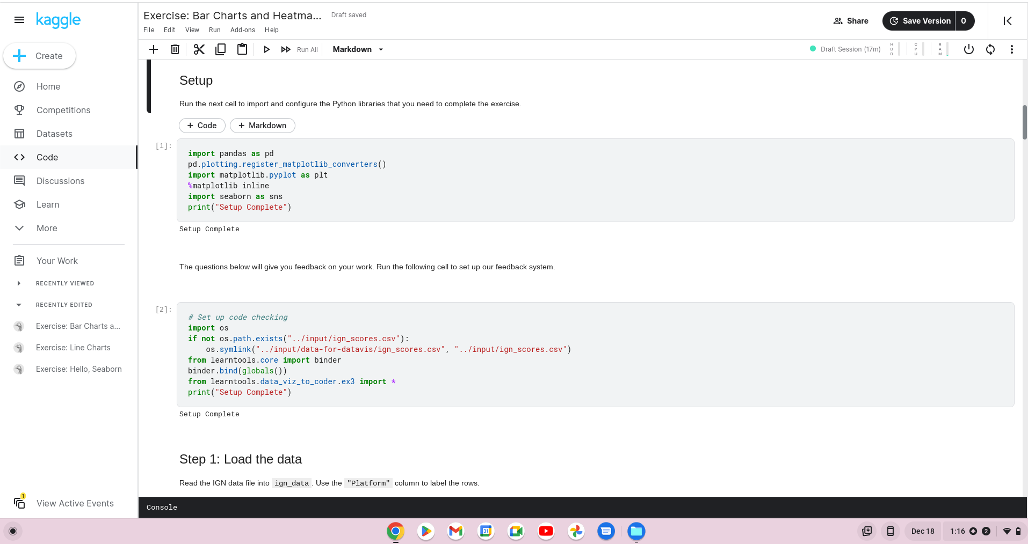The width and height of the screenshot is (1028, 544).
Task: Insert a Markdown cell below
Action: 263,126
